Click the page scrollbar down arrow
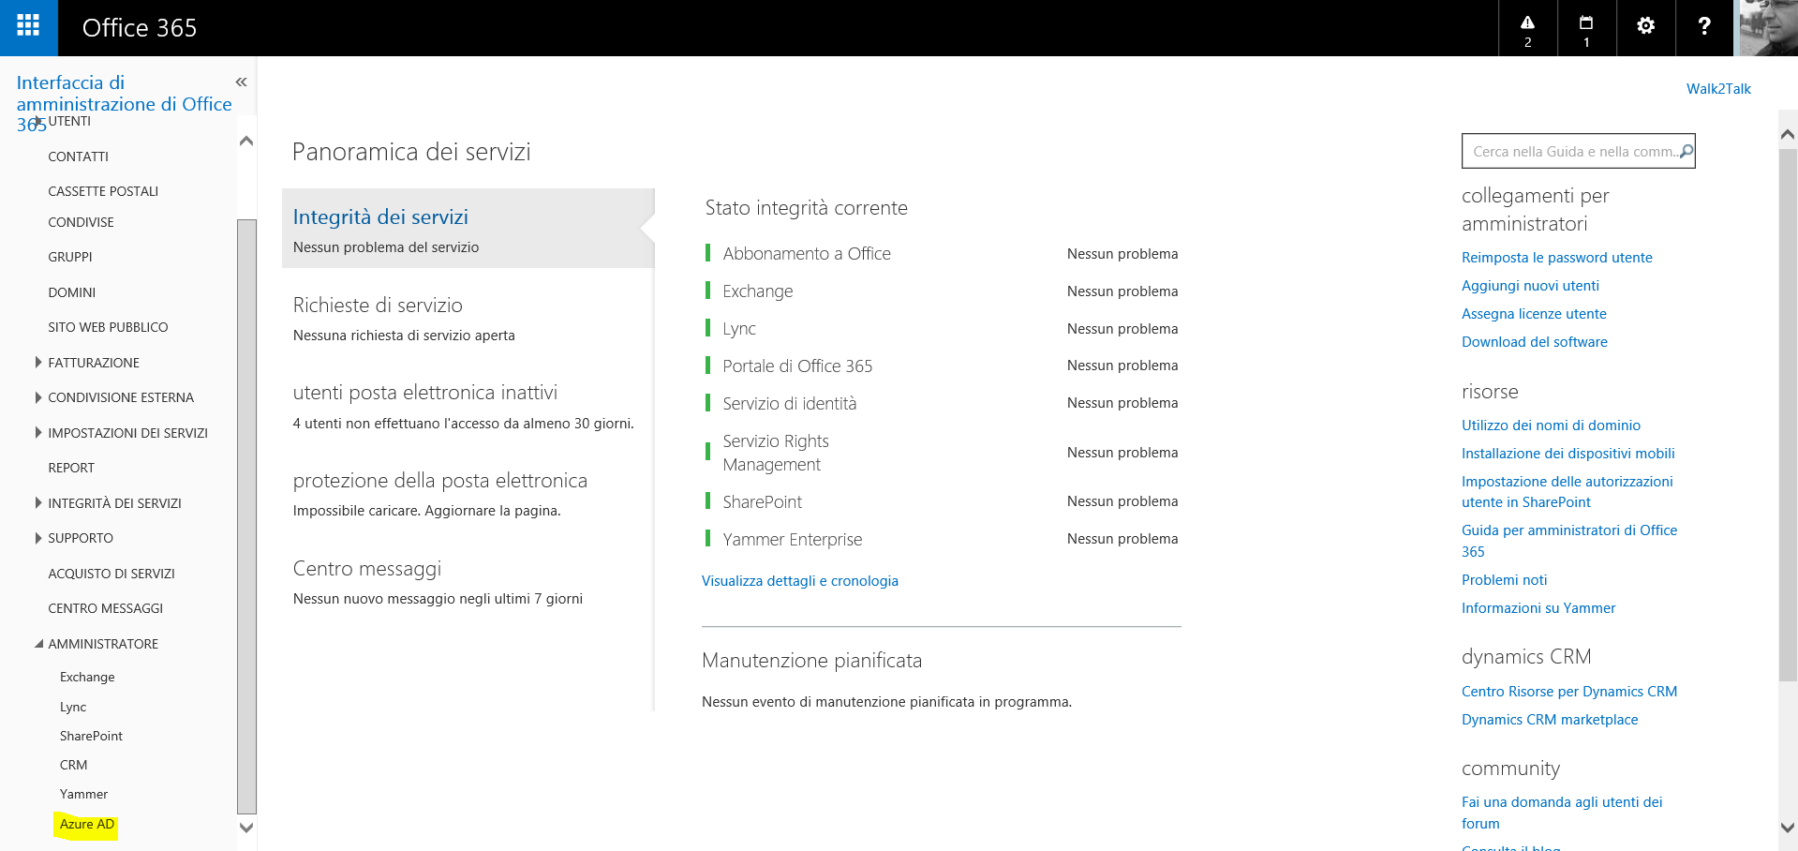 click(1788, 828)
